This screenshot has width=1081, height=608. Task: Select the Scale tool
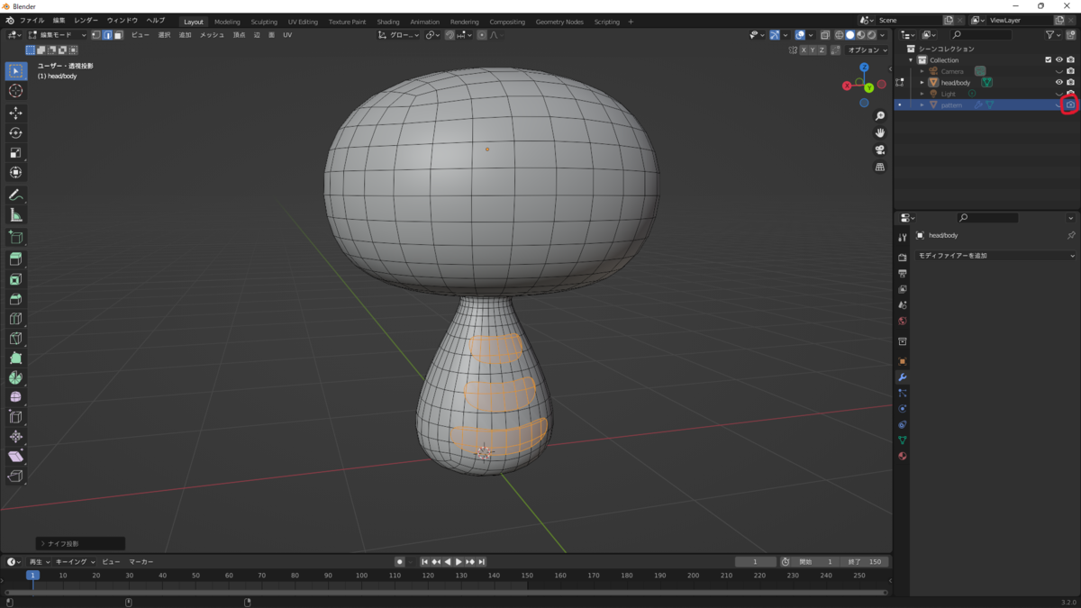[15, 152]
